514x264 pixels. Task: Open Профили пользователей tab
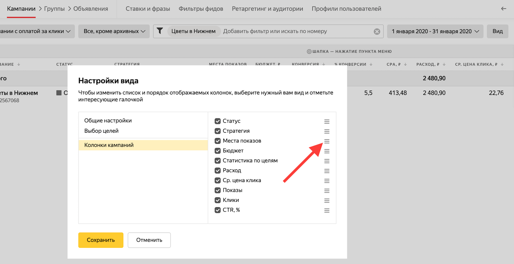pos(346,9)
